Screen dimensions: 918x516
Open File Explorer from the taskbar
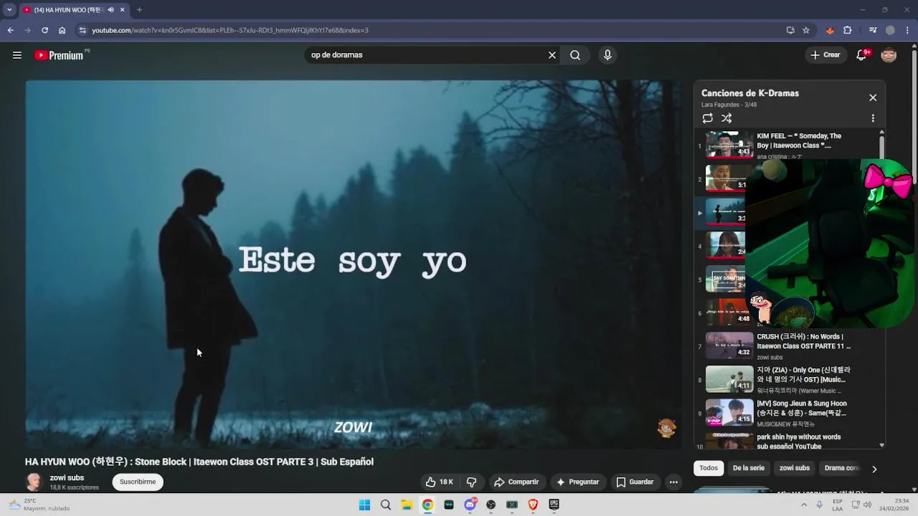point(407,505)
